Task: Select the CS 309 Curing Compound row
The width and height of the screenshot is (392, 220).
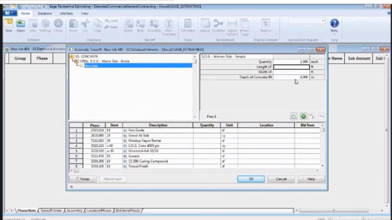Action: click(x=195, y=161)
